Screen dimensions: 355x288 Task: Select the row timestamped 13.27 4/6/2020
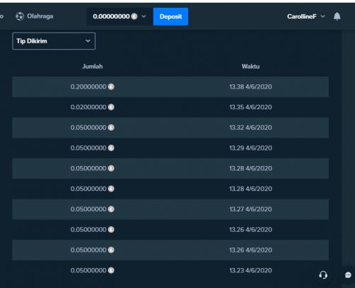pyautogui.click(x=170, y=209)
